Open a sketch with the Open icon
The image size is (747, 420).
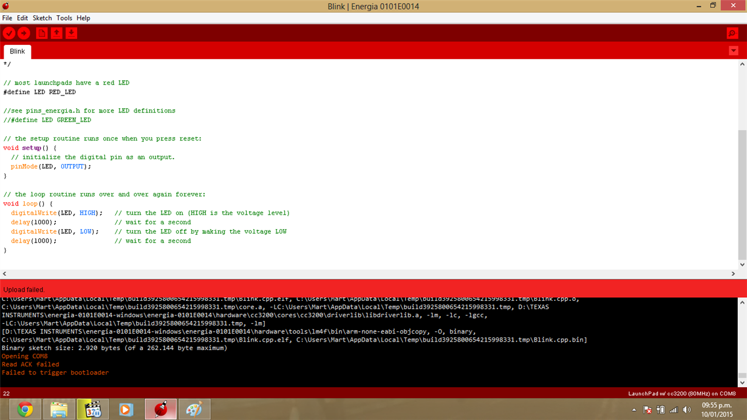pyautogui.click(x=56, y=33)
